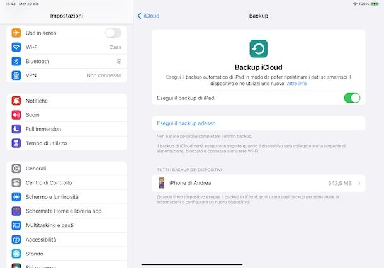Go back to iCloud chevron
This screenshot has width=384, height=268.
click(x=139, y=16)
